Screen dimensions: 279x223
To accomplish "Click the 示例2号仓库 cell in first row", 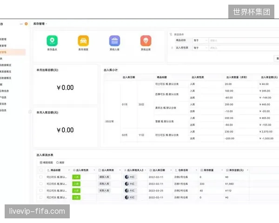I will pos(181,177).
